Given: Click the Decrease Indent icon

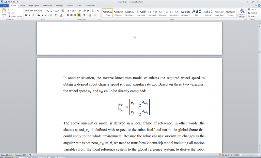Looking at the screenshot, I should click(x=84, y=11).
